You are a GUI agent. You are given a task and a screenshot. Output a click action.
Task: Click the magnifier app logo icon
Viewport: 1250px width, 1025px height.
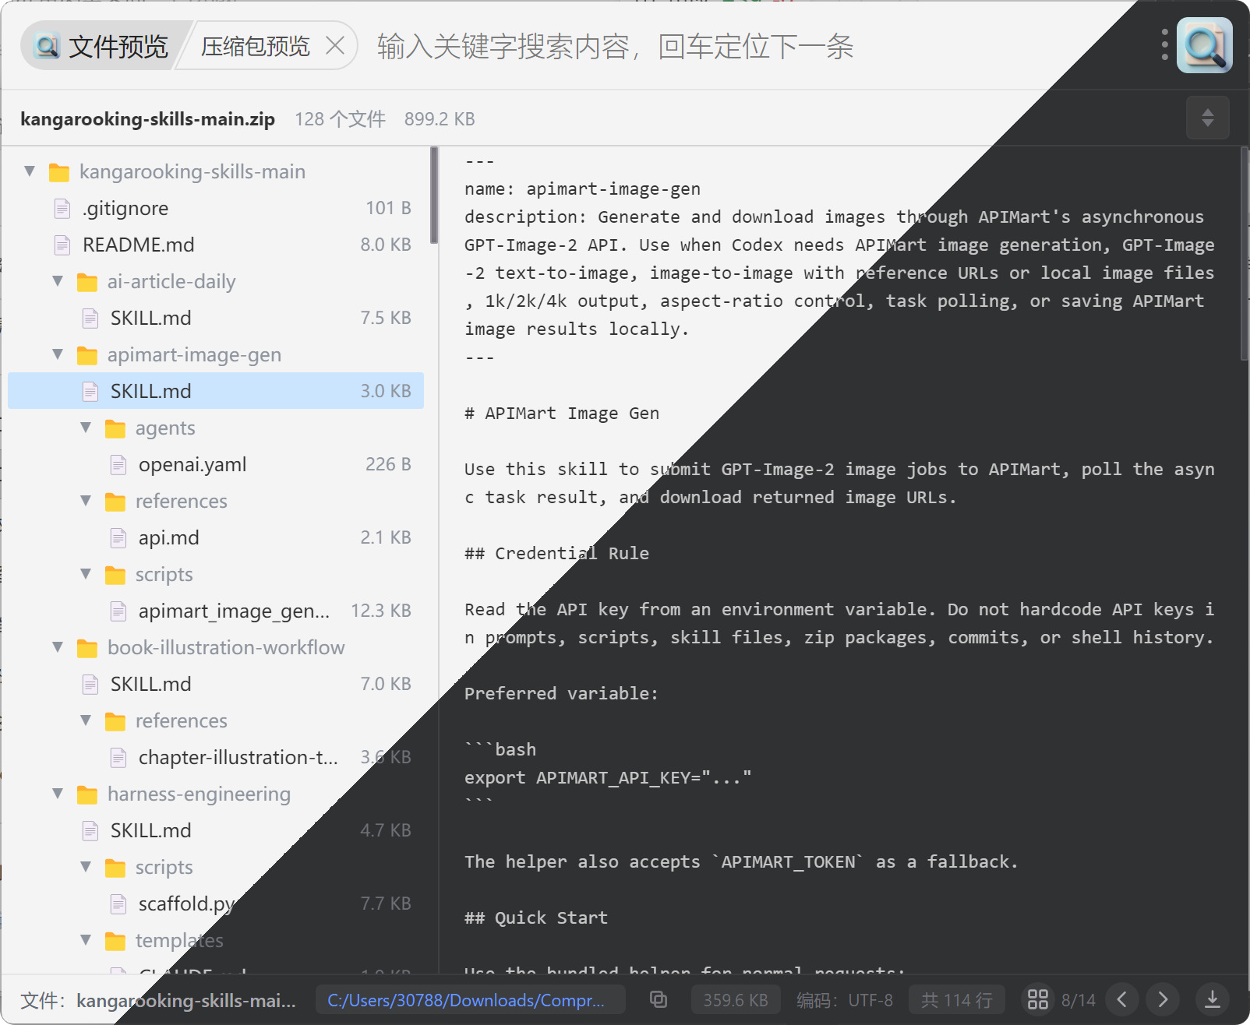pos(1204,45)
